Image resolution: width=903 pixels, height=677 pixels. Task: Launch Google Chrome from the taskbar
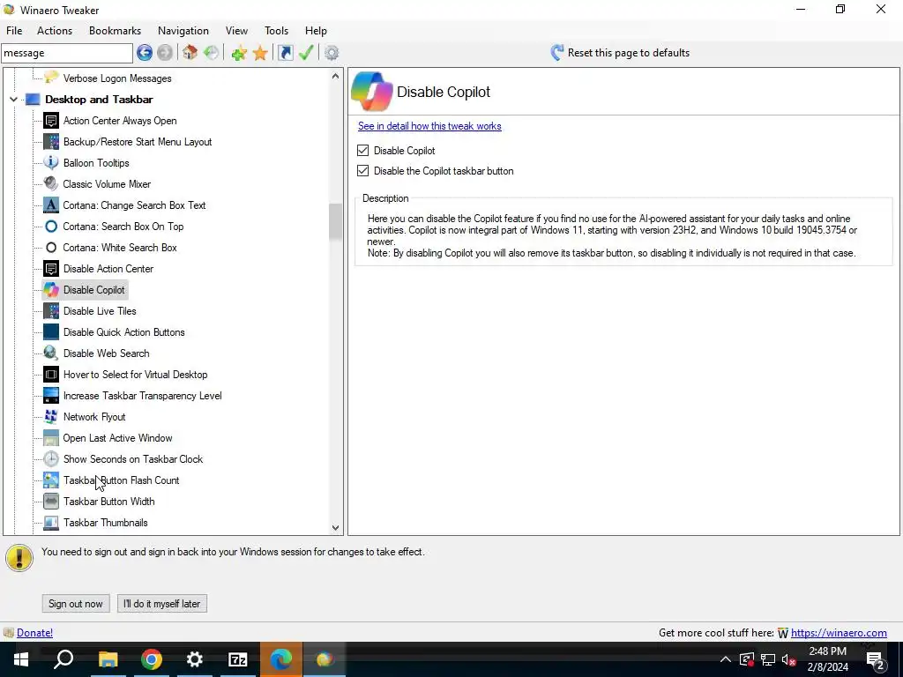pyautogui.click(x=152, y=659)
